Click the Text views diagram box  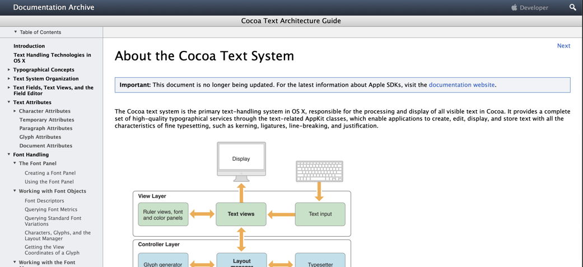[x=241, y=214]
